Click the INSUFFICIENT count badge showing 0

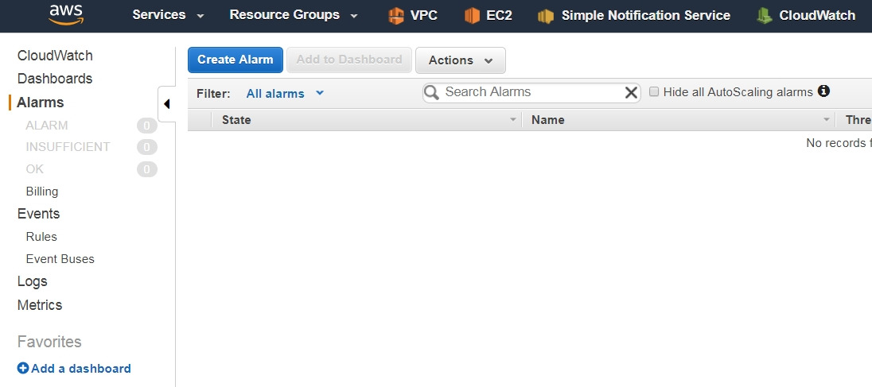click(x=147, y=147)
